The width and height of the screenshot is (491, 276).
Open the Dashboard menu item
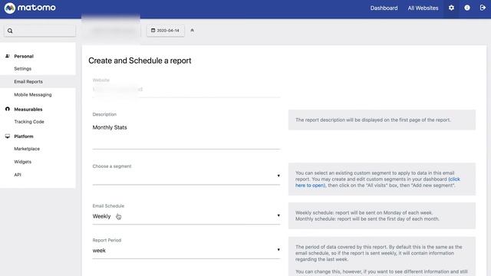[x=384, y=8]
